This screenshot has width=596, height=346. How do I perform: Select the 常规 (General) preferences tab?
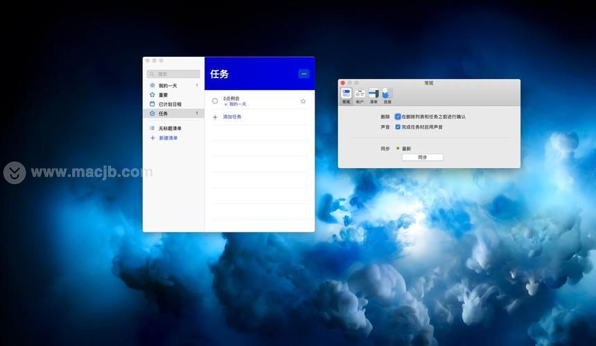[x=346, y=96]
